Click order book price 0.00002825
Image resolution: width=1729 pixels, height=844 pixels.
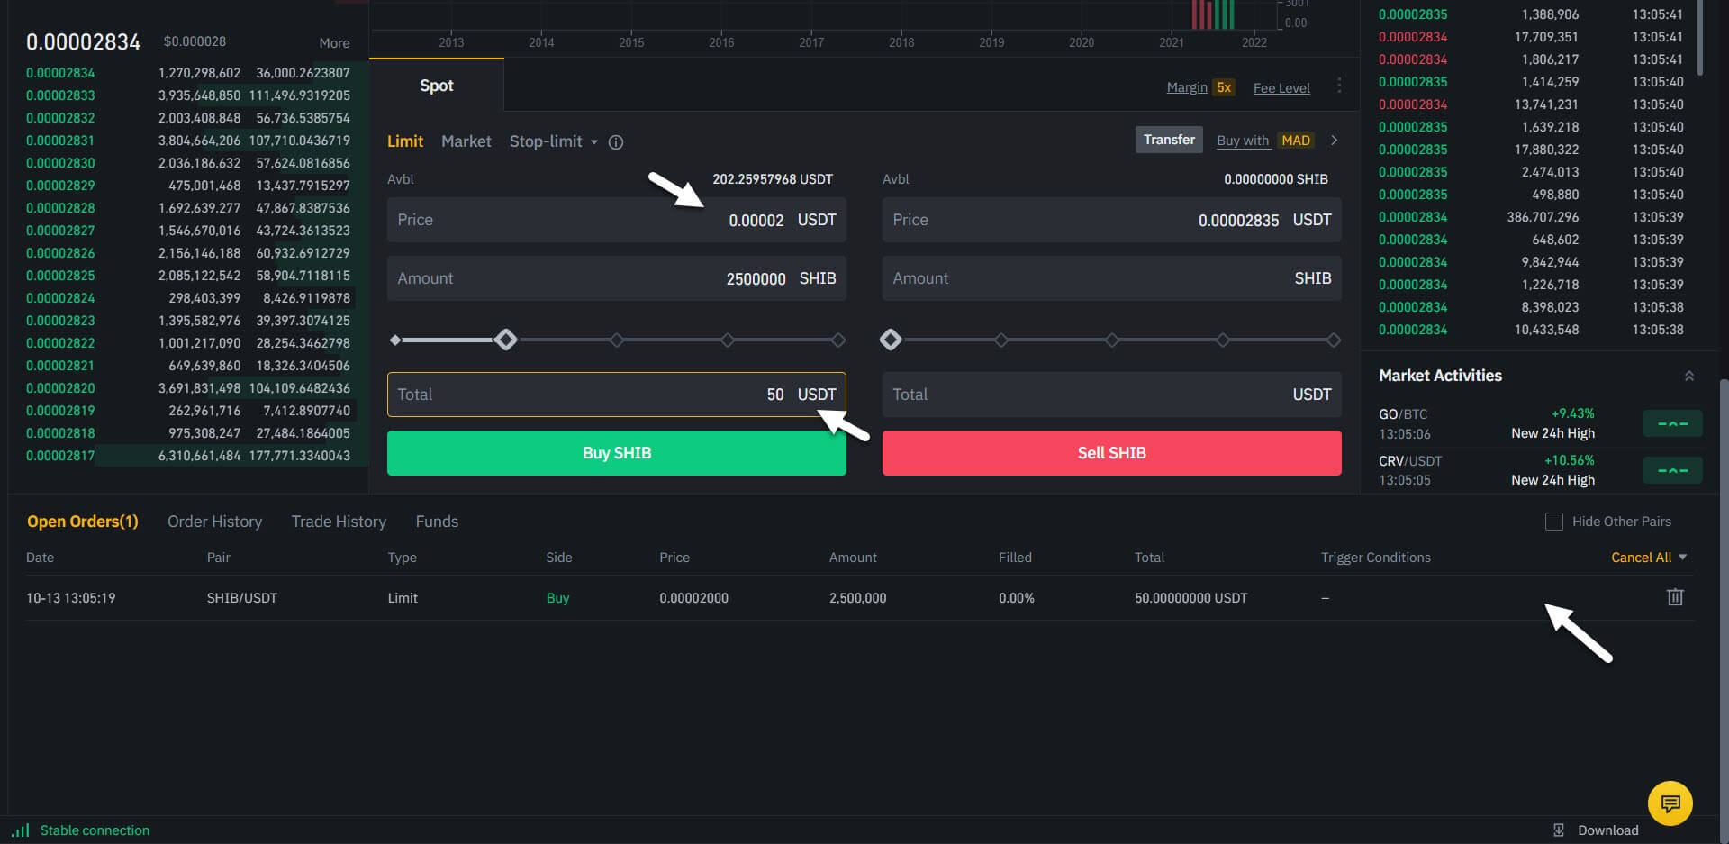[60, 276]
